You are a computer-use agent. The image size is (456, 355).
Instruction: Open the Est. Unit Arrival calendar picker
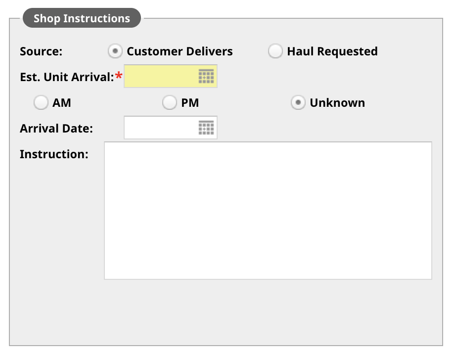click(x=206, y=77)
